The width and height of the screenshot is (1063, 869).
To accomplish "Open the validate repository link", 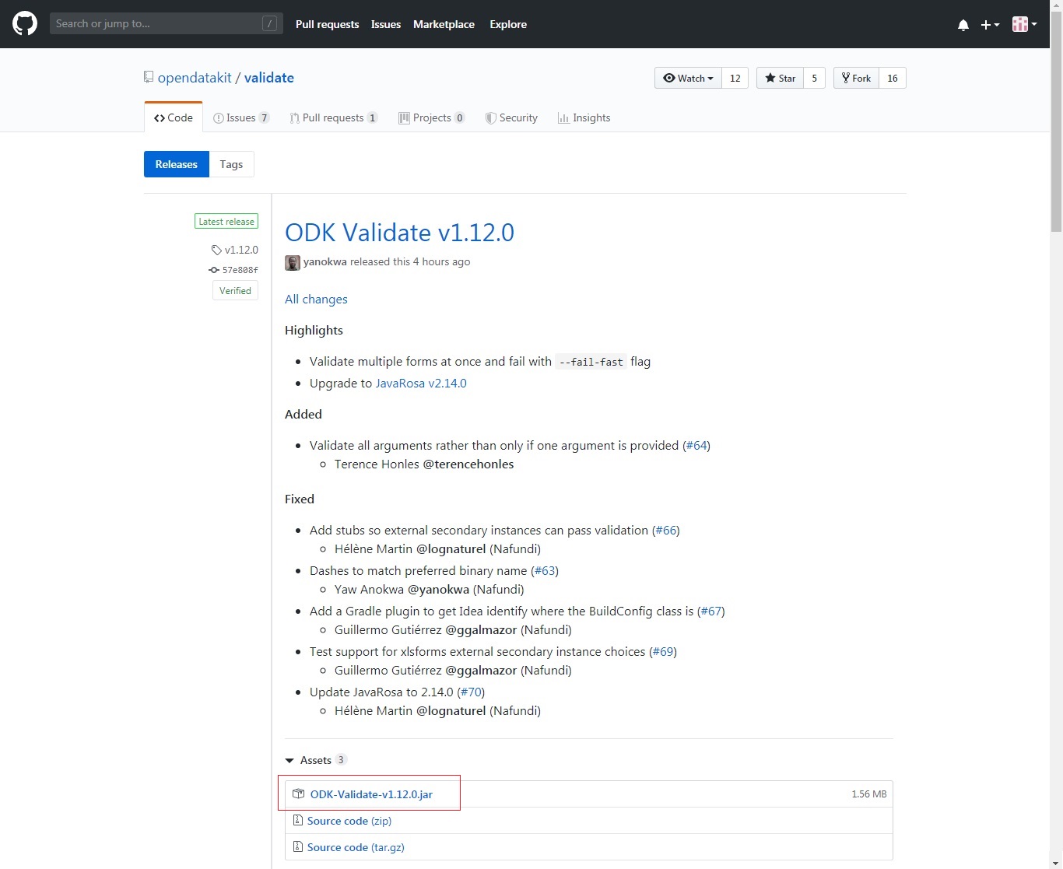I will [x=269, y=78].
